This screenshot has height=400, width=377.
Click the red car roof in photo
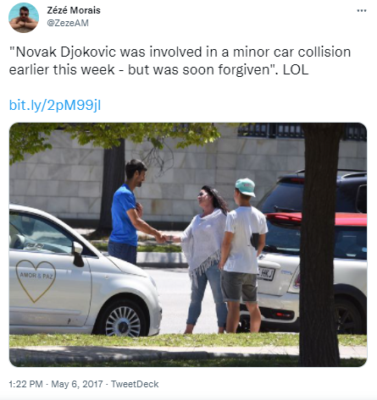point(316,218)
